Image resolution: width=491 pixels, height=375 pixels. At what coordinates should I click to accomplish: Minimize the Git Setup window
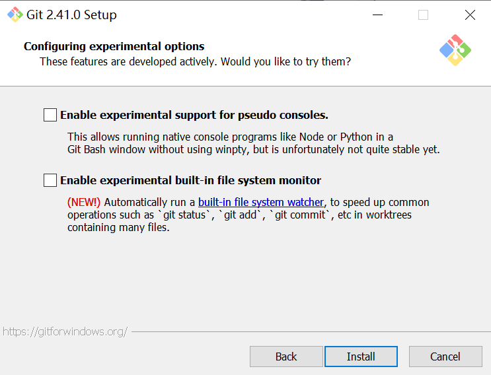click(377, 15)
